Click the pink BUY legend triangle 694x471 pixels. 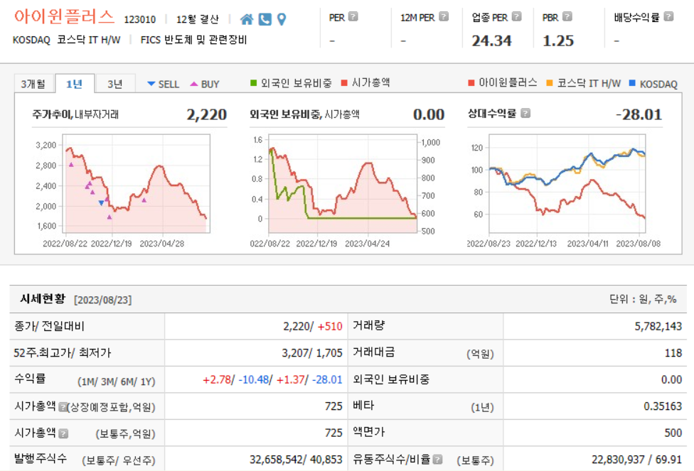point(194,84)
